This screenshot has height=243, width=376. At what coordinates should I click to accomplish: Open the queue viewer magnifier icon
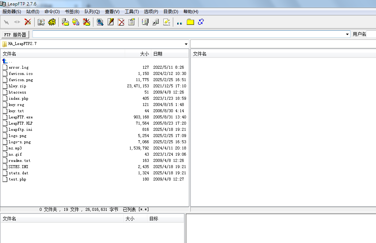click(x=100, y=22)
